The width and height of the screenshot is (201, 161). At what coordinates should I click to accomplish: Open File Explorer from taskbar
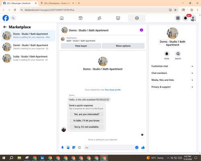coord(19,158)
